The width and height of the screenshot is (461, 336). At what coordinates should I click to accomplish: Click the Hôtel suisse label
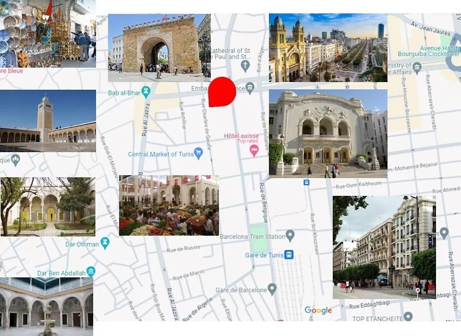click(x=242, y=136)
